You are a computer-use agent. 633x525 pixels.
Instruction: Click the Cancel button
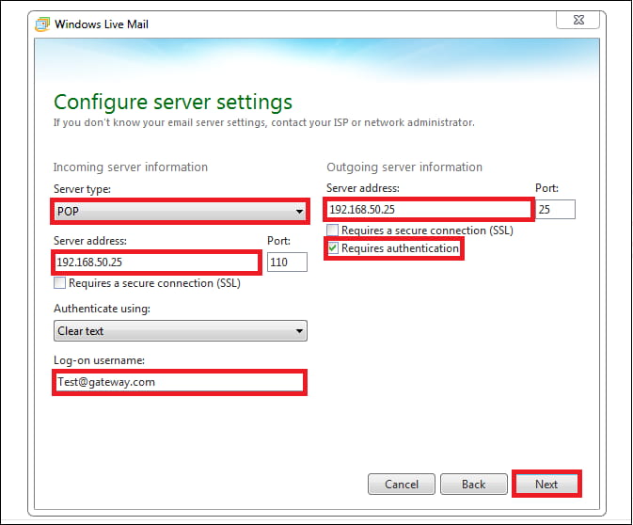coord(402,484)
